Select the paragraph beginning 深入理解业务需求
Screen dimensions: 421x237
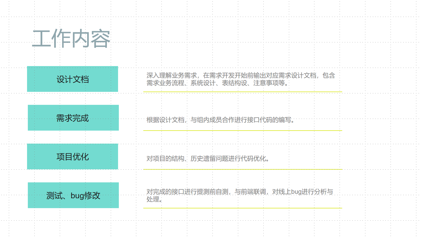[241, 79]
